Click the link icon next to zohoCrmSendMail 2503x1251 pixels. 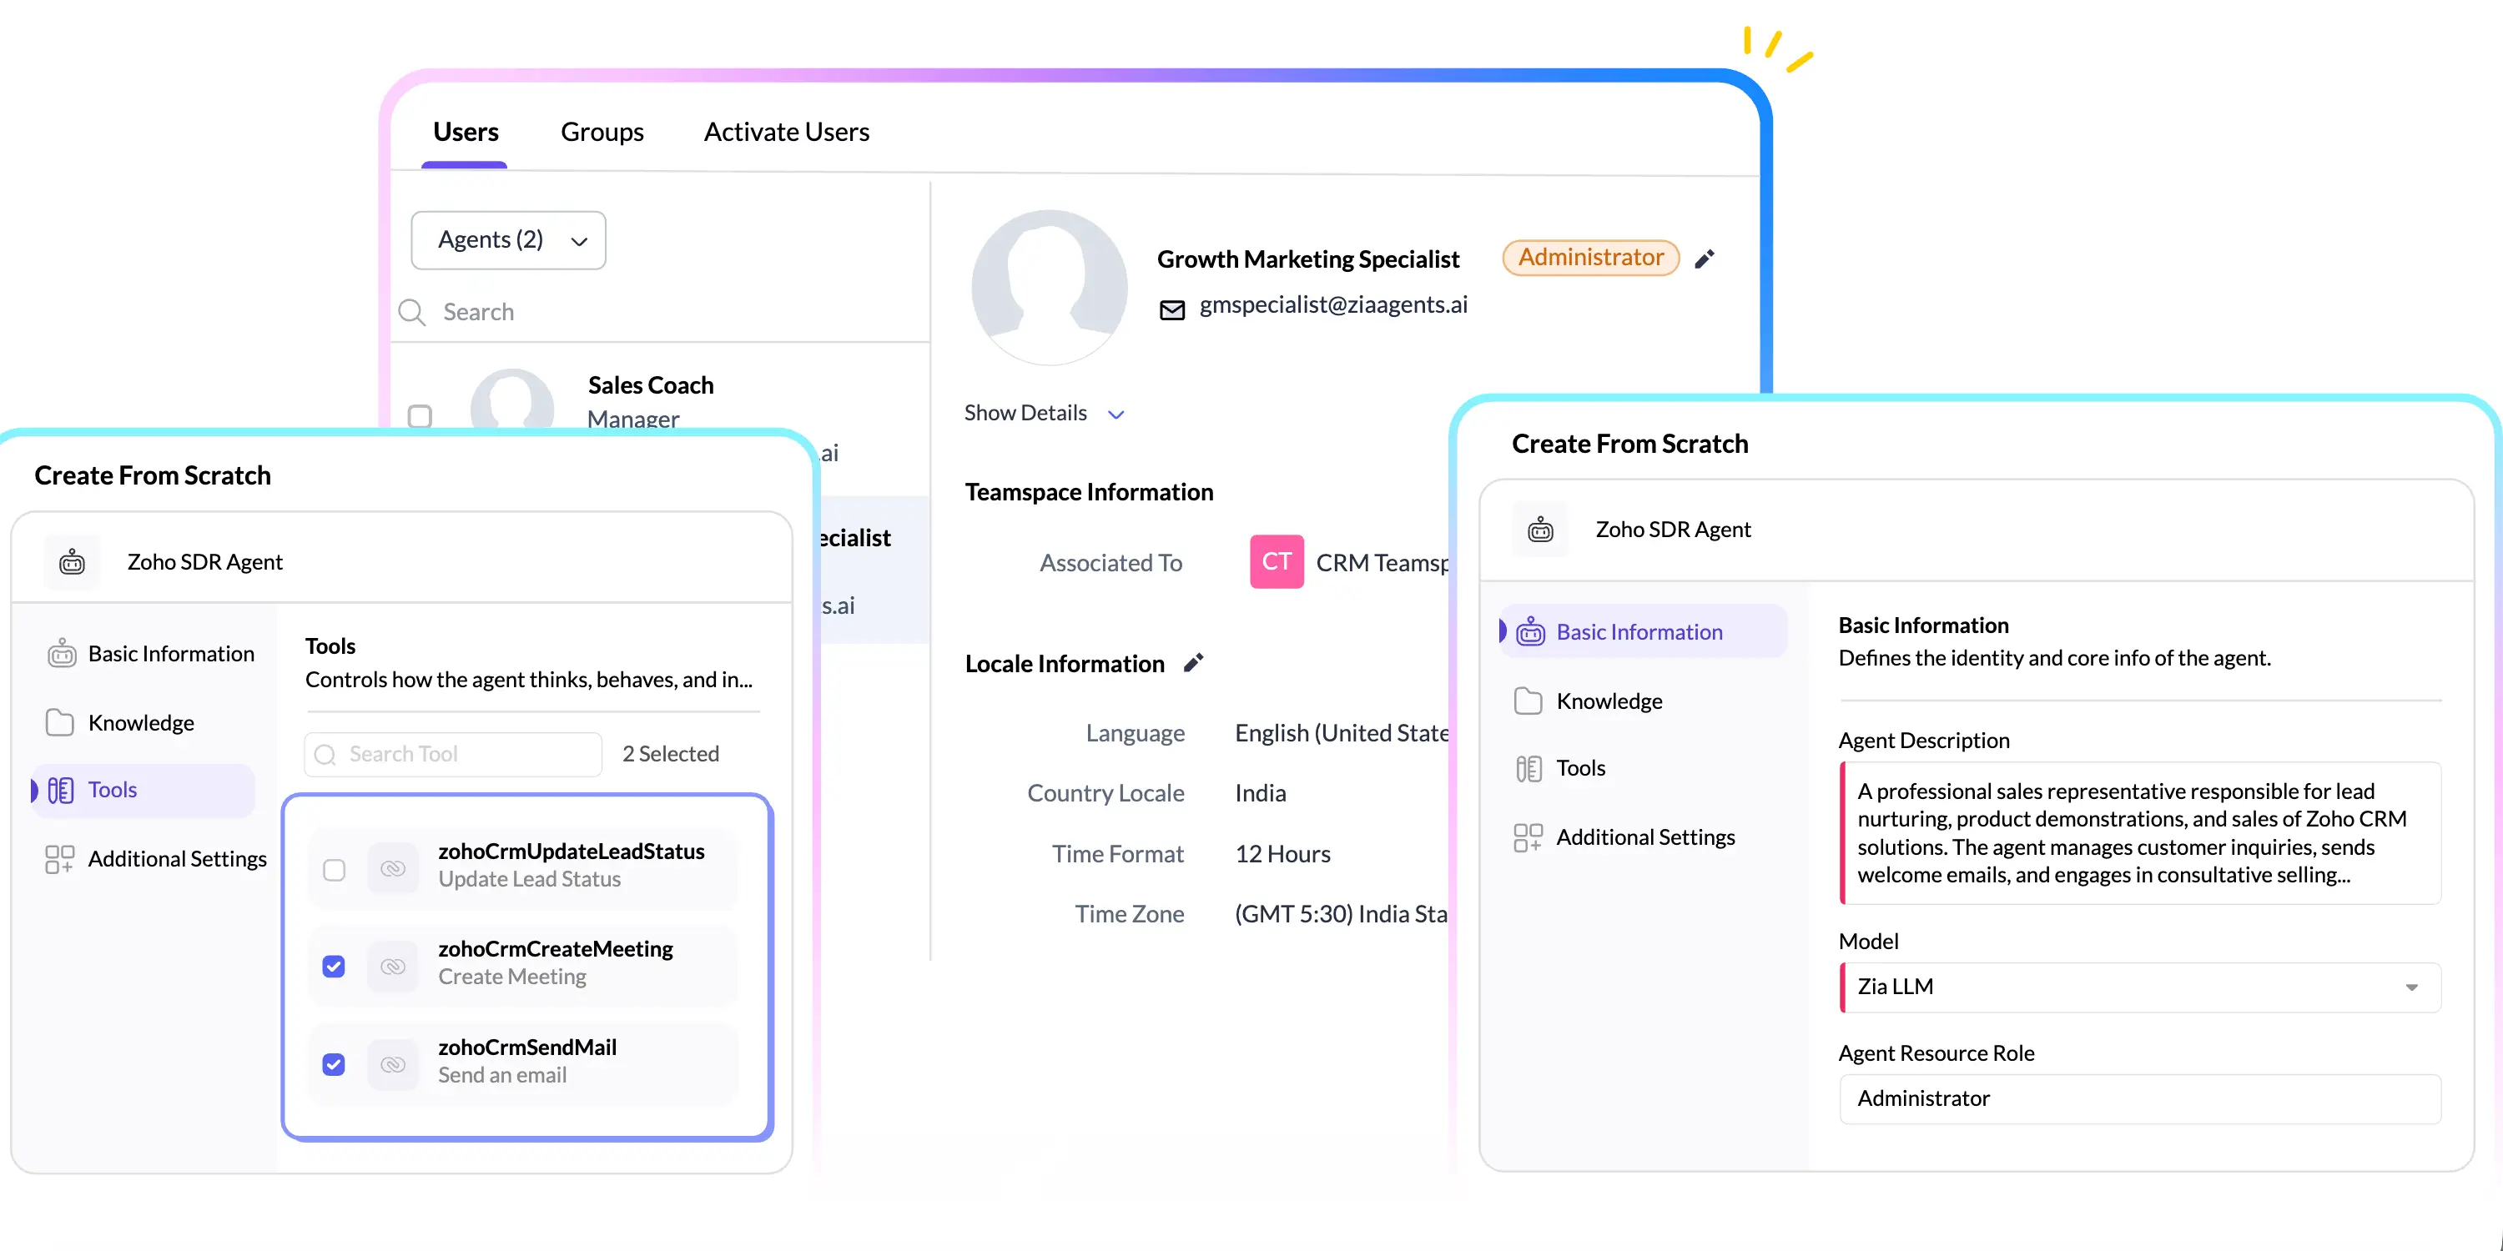click(x=392, y=1063)
